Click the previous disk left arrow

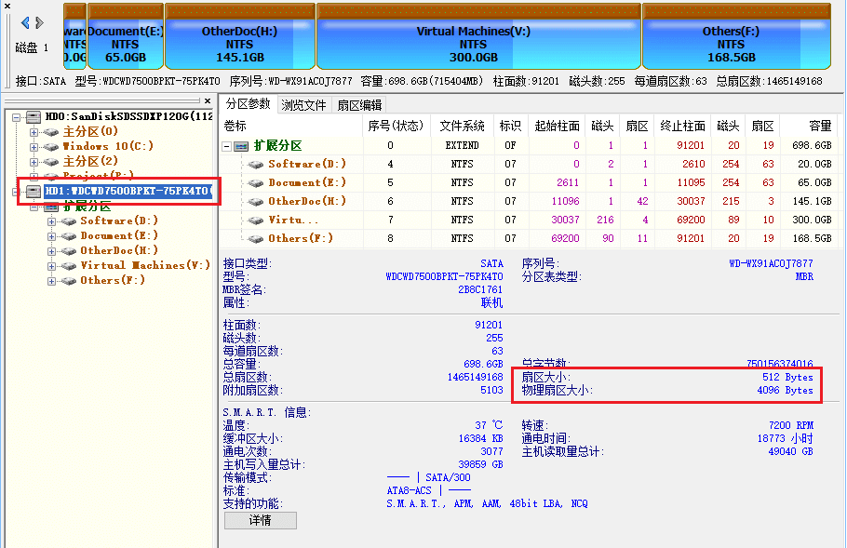click(24, 22)
